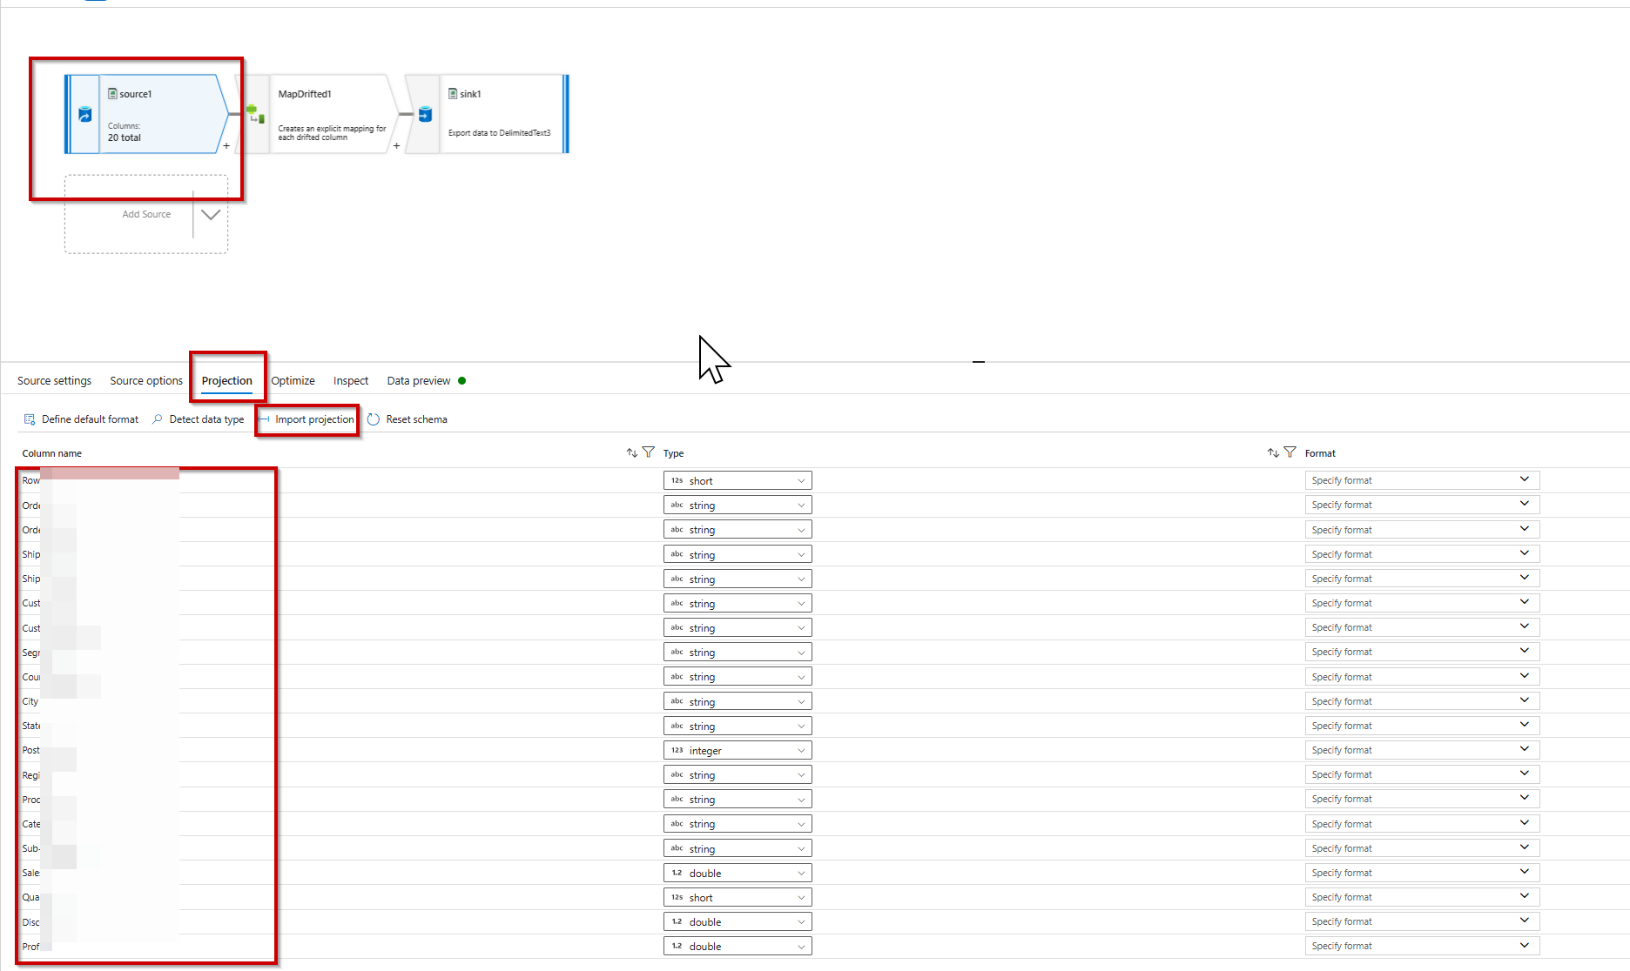
Task: Open Postal row Specify format dropdown
Action: [x=1422, y=750]
